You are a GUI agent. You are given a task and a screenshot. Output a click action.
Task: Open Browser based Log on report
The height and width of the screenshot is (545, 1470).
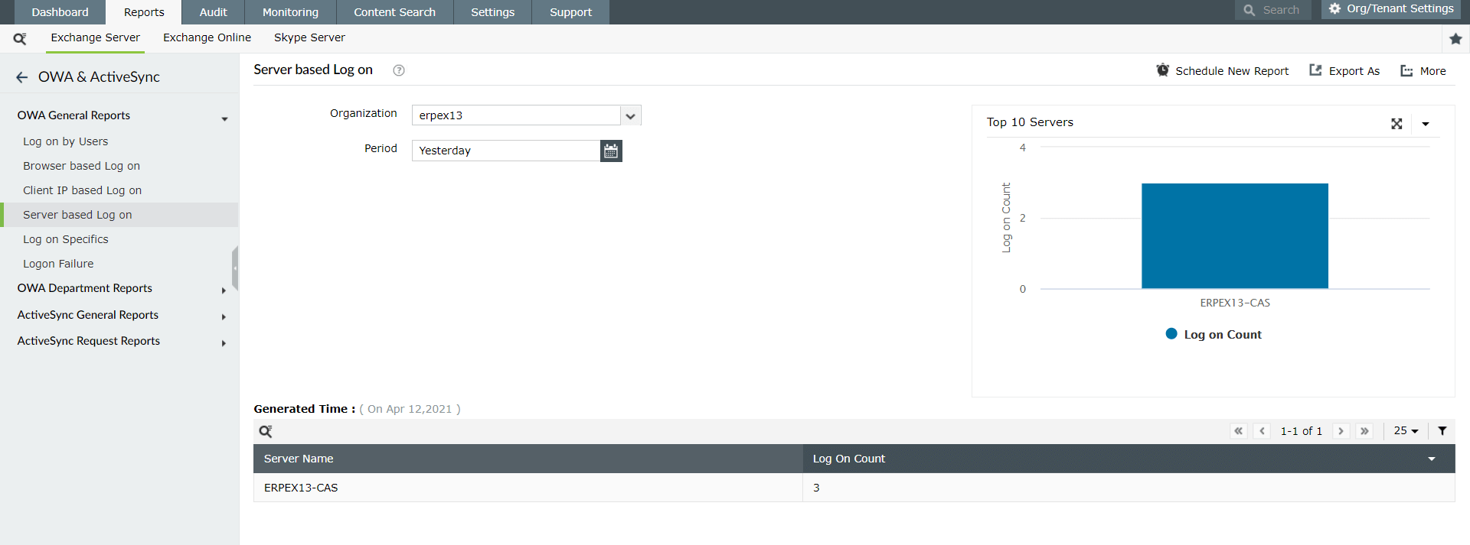tap(81, 166)
